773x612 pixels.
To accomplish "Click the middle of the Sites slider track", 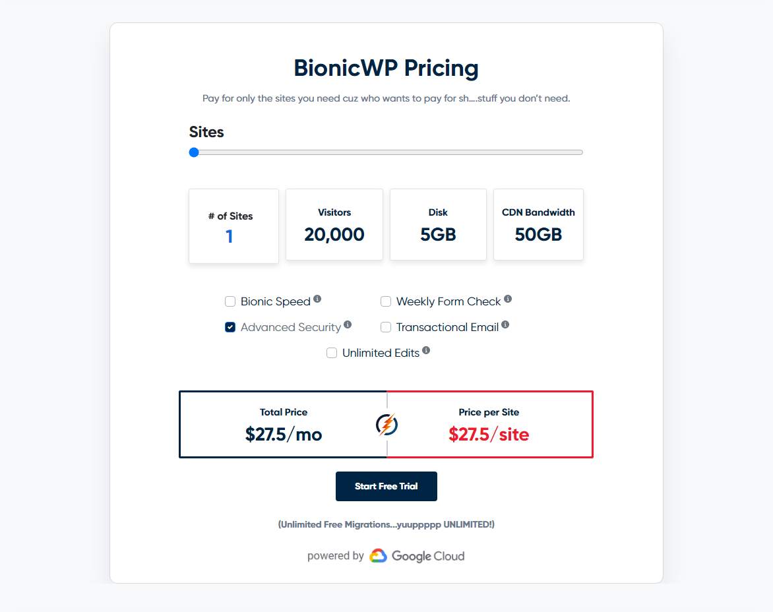I will tap(386, 152).
